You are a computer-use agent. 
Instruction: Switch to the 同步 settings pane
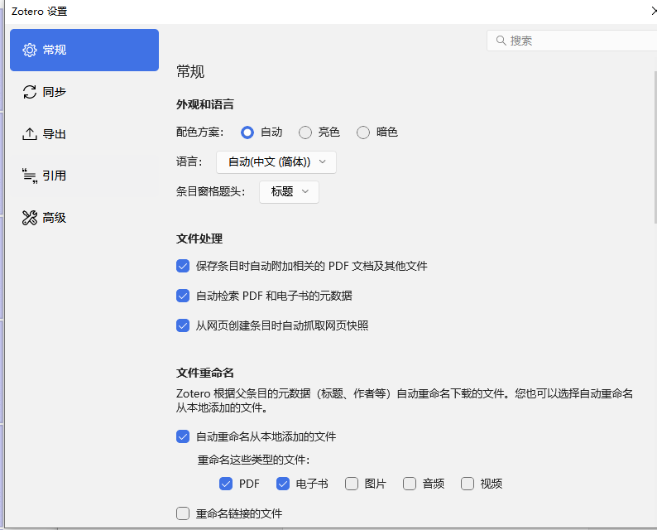coord(84,92)
